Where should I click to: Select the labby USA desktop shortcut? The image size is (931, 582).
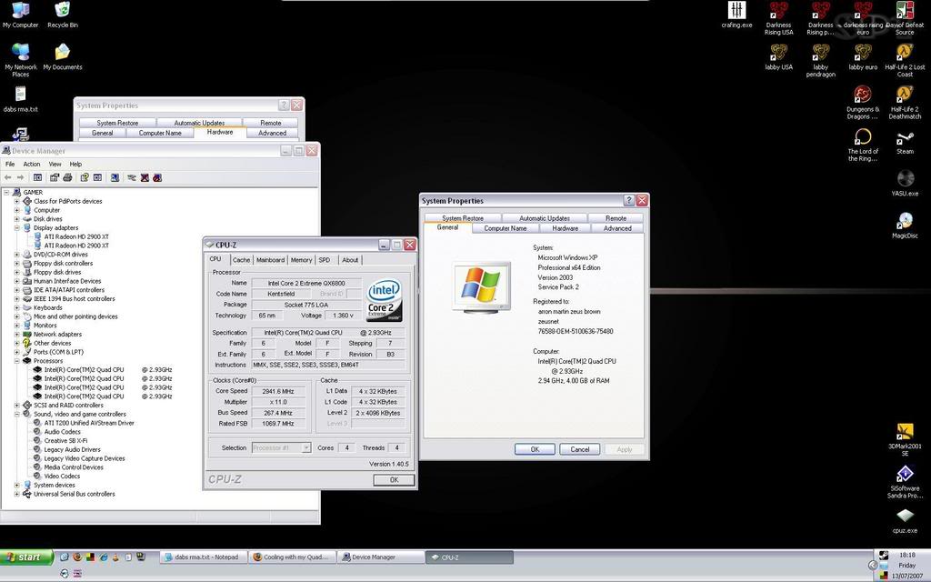[x=778, y=57]
